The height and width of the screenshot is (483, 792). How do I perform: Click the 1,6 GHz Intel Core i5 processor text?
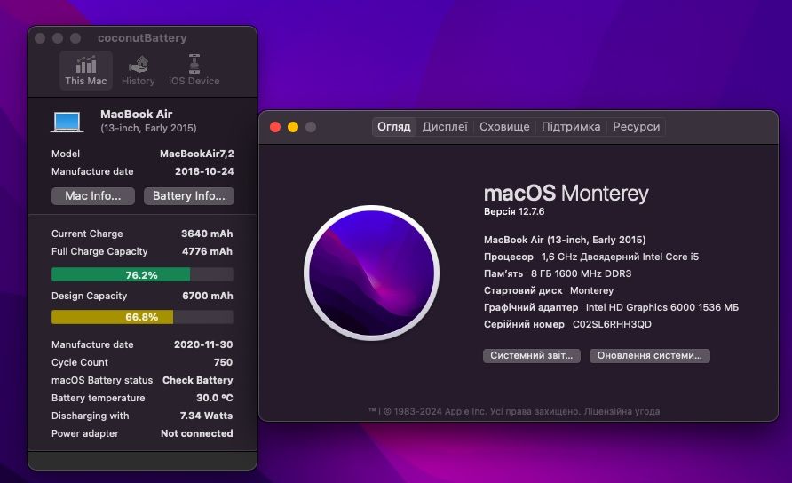[621, 257]
